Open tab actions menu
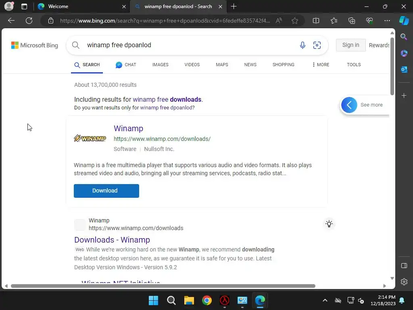 coord(24,6)
